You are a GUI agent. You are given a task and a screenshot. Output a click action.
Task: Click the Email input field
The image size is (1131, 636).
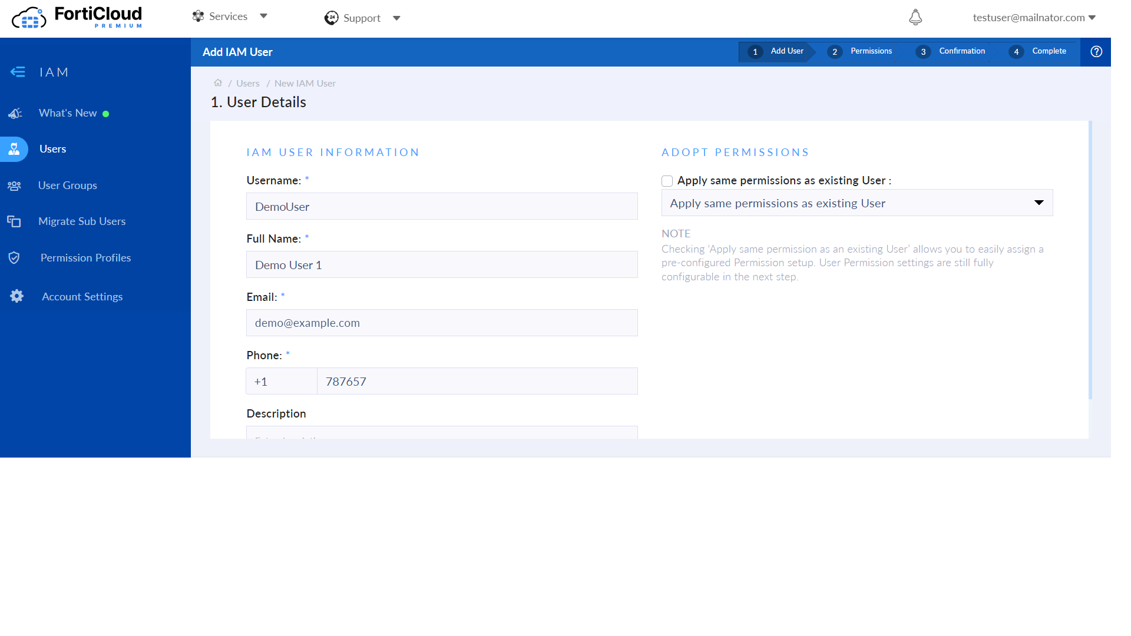tap(442, 323)
